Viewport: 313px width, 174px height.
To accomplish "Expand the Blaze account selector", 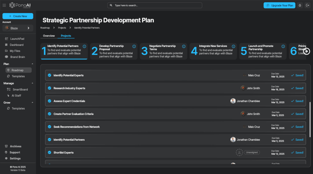I will coord(18,28).
